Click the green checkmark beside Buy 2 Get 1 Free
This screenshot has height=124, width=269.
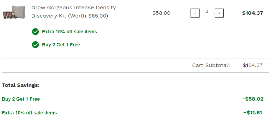pyautogui.click(x=35, y=45)
